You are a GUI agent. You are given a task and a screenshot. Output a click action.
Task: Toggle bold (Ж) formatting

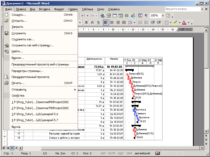pos(86,23)
